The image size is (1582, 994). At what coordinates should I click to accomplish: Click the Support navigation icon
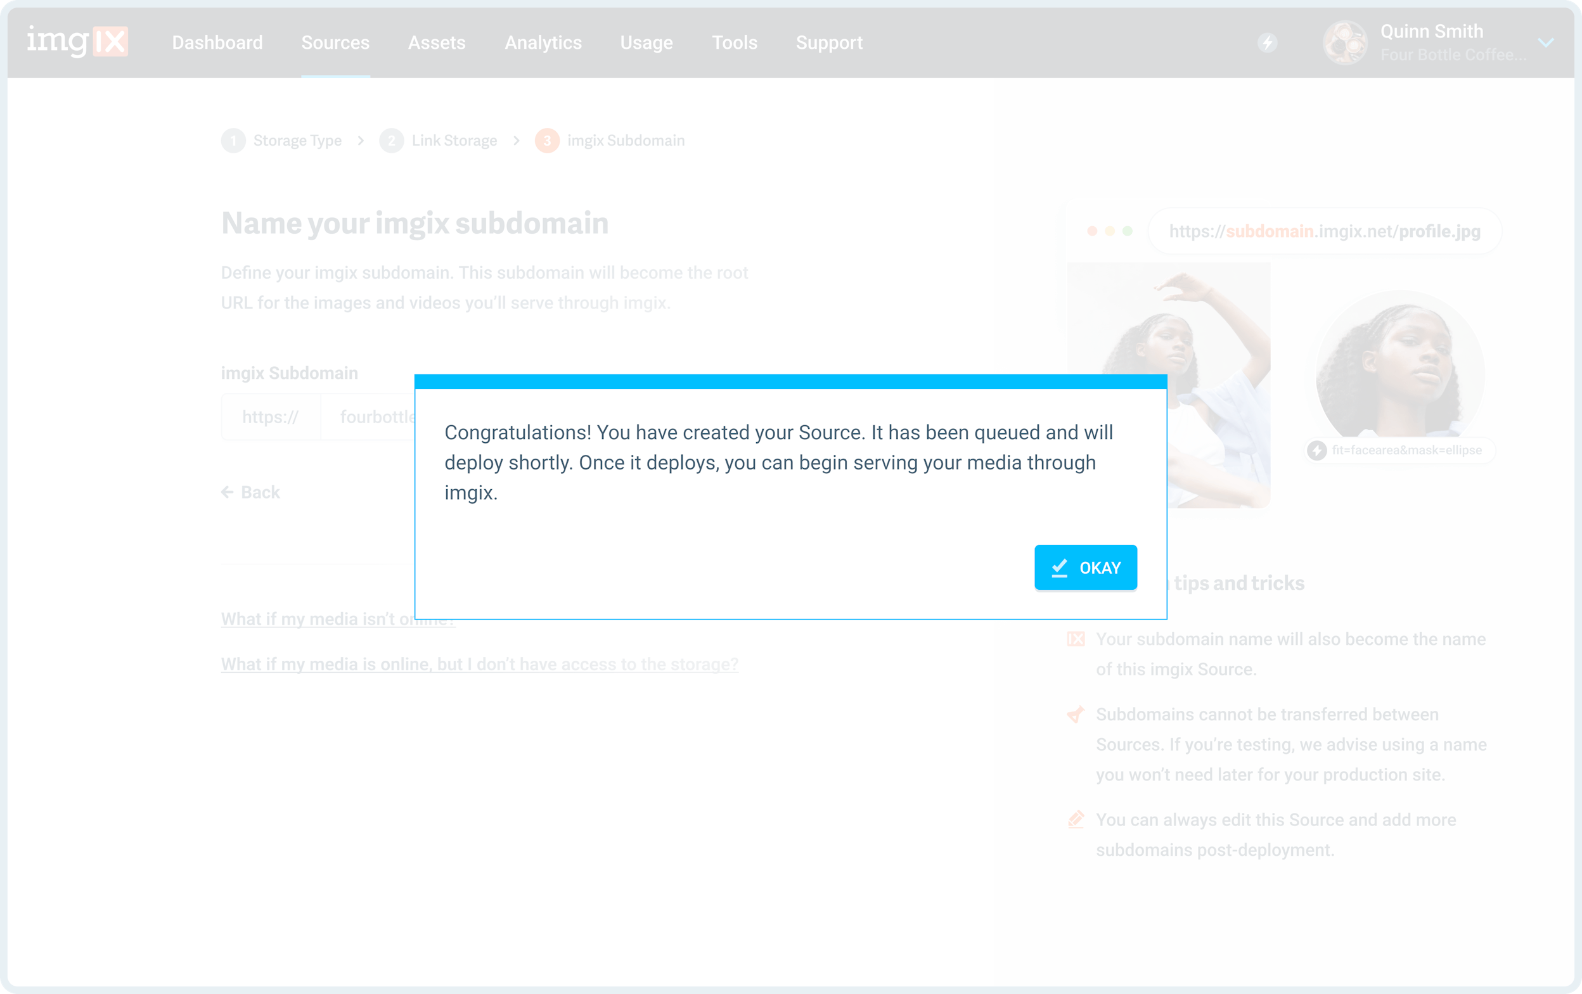[830, 42]
